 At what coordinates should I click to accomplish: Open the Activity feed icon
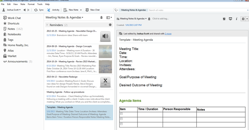pyautogui.click(x=49, y=10)
